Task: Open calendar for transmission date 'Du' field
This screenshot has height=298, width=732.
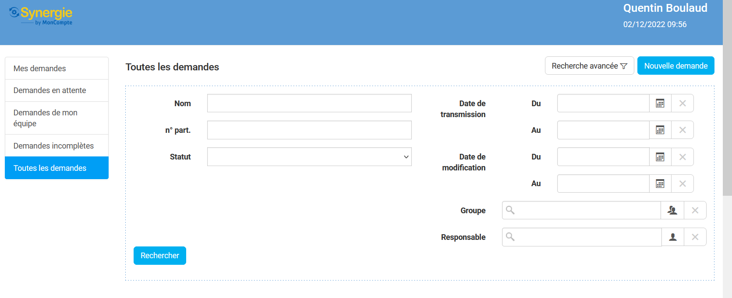Action: pos(660,104)
